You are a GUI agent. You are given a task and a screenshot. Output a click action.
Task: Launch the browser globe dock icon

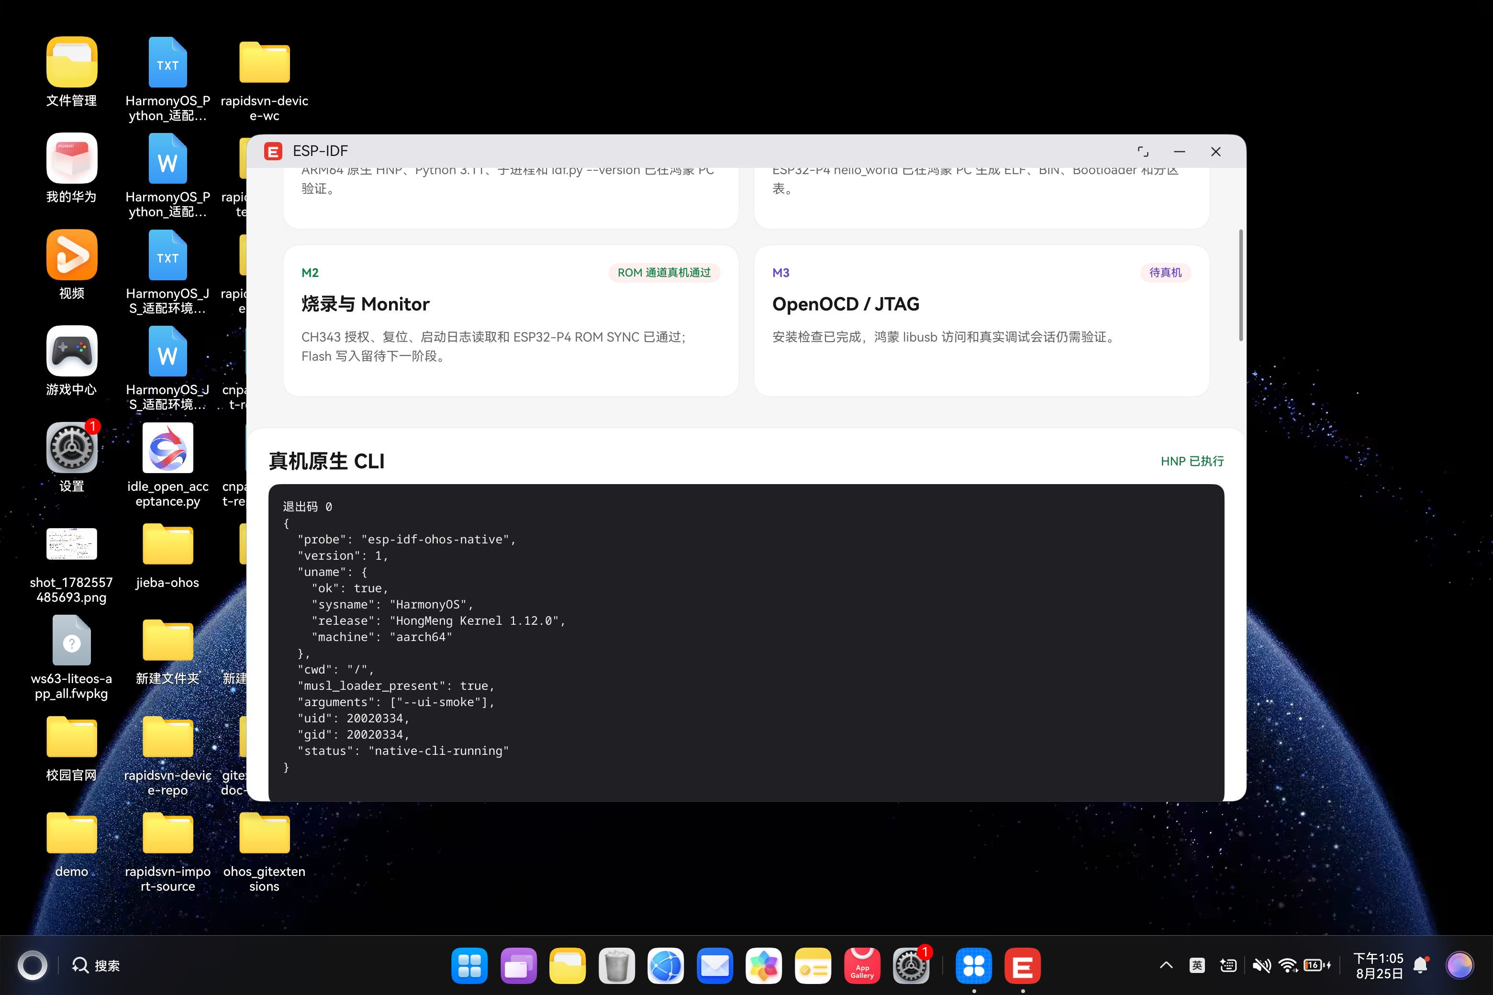click(665, 966)
